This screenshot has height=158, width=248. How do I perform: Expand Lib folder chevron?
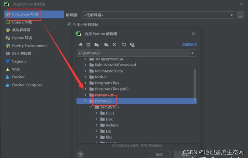(x=96, y=131)
